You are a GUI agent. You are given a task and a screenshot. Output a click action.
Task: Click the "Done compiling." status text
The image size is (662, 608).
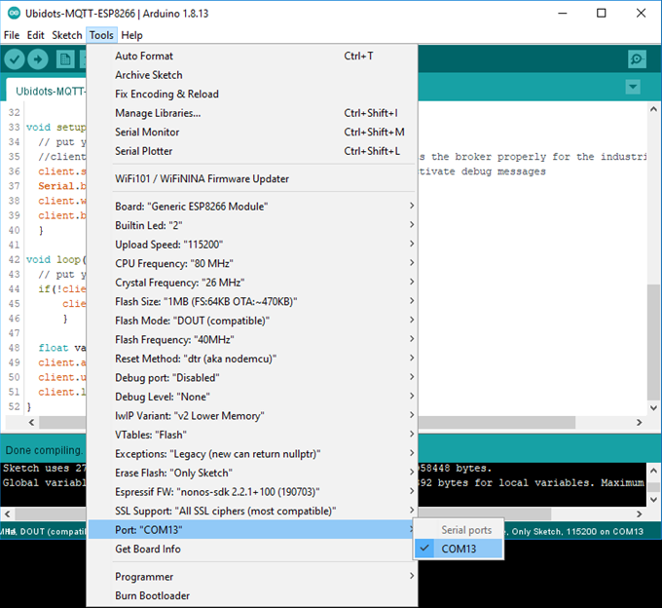[44, 450]
